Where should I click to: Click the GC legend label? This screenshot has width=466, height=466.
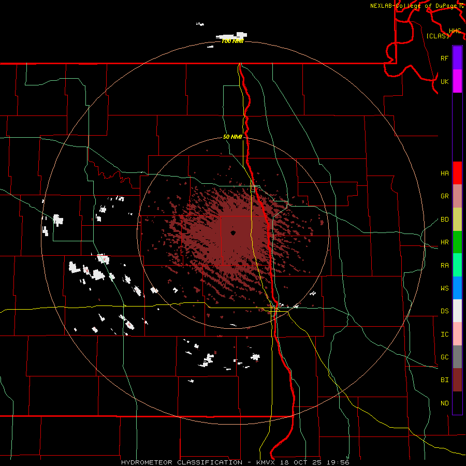click(x=444, y=357)
